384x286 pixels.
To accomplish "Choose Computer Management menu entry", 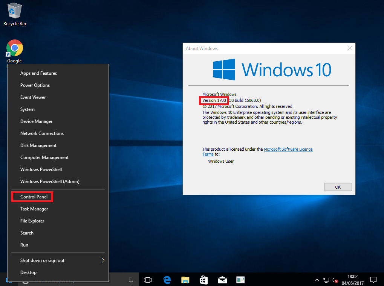I will point(58,157).
